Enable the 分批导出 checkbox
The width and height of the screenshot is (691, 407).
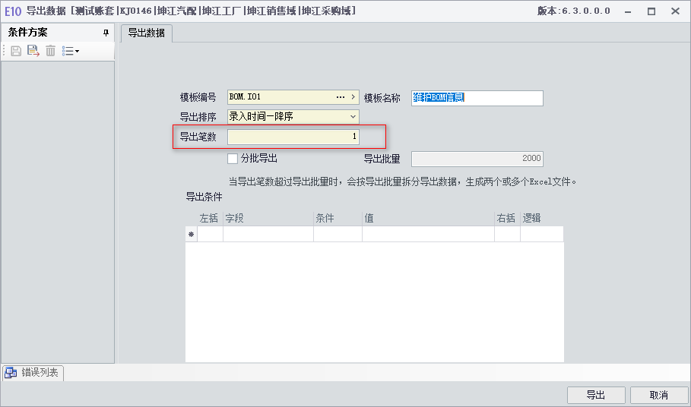(233, 159)
